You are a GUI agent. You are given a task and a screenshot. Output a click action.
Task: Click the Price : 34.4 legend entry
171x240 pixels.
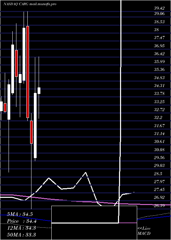pos(22,221)
